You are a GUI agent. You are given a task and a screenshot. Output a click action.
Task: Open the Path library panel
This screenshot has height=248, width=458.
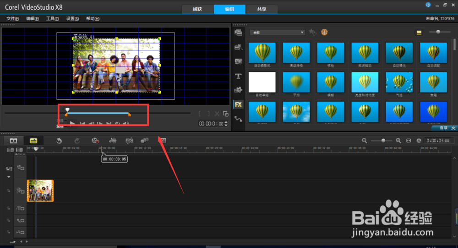238,119
